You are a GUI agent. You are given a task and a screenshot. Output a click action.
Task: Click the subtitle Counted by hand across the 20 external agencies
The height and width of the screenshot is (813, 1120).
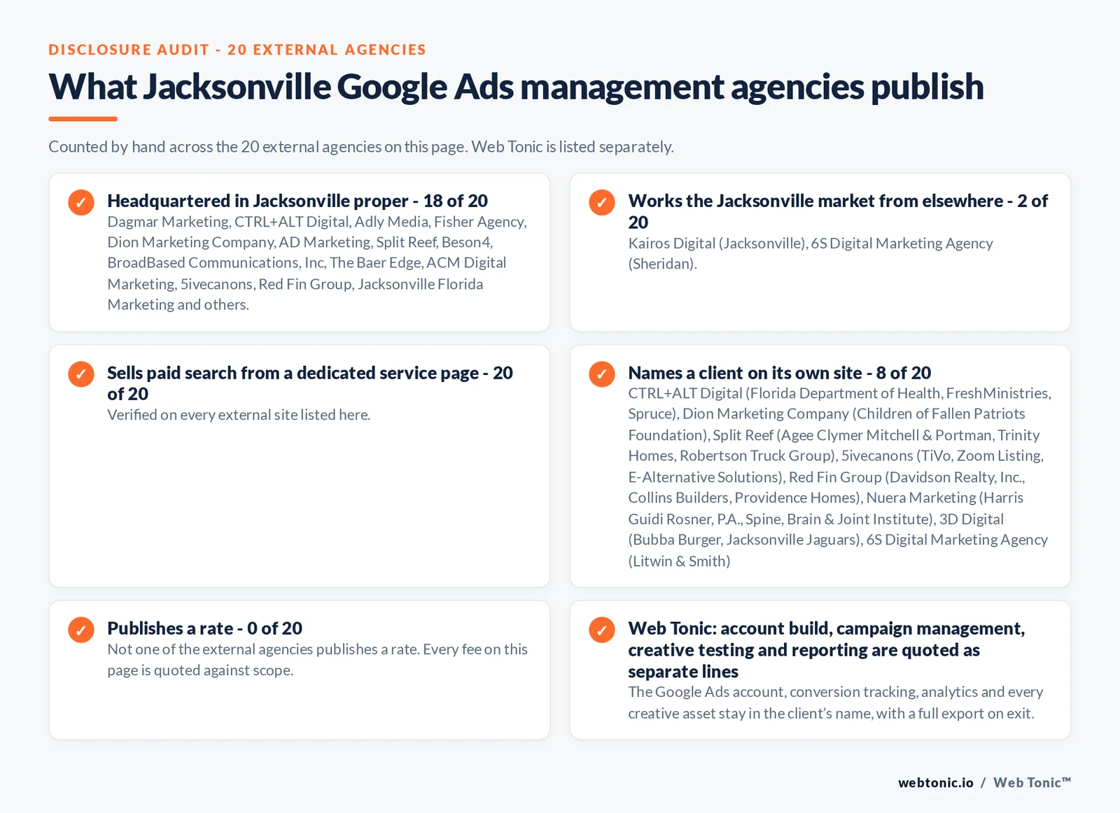tap(361, 147)
